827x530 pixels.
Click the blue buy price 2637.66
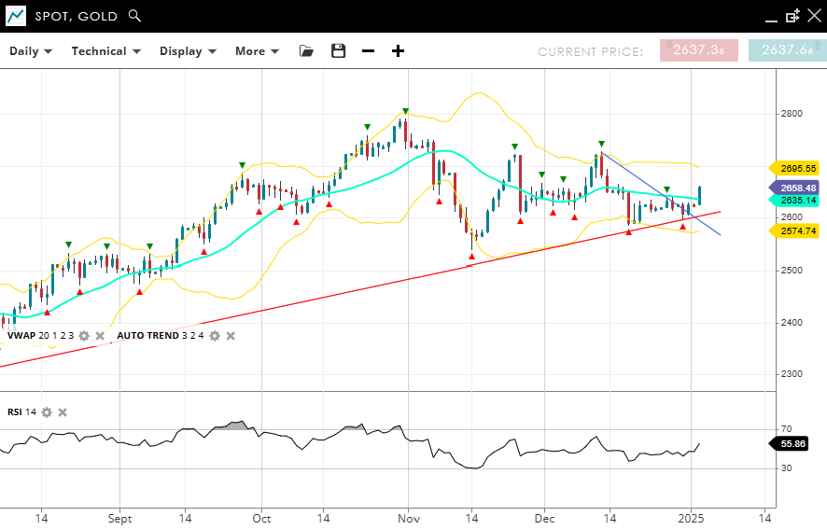787,50
